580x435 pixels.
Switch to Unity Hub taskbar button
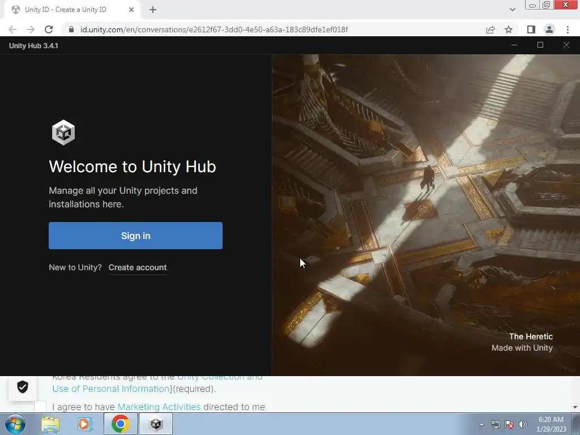click(156, 424)
